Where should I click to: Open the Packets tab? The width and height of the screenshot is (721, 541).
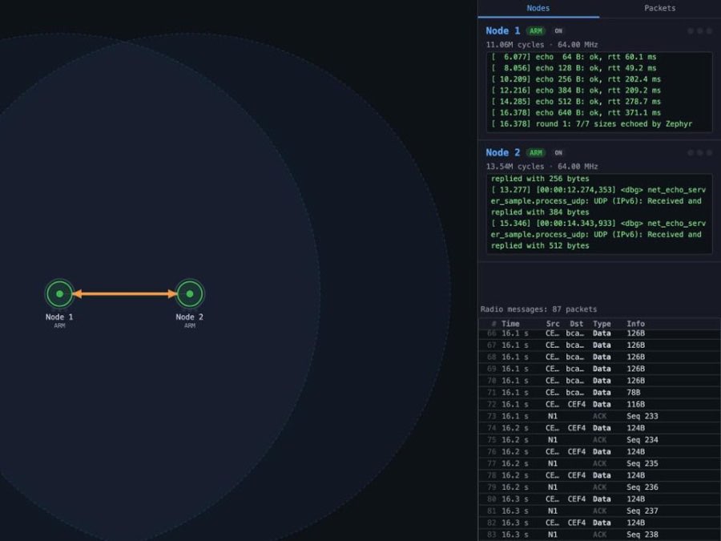[x=660, y=8]
